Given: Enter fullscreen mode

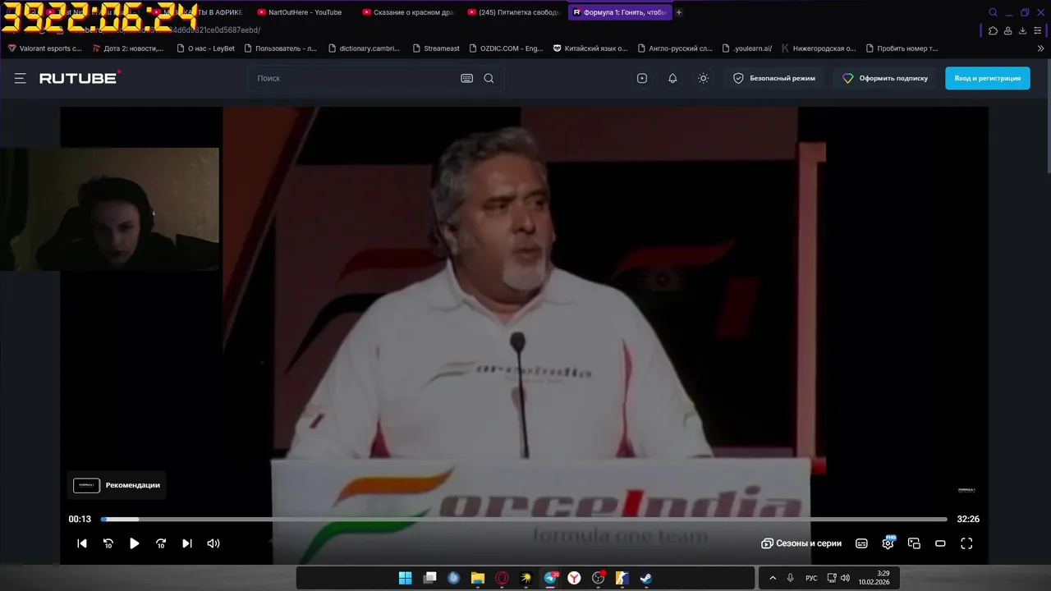Looking at the screenshot, I should click(966, 543).
